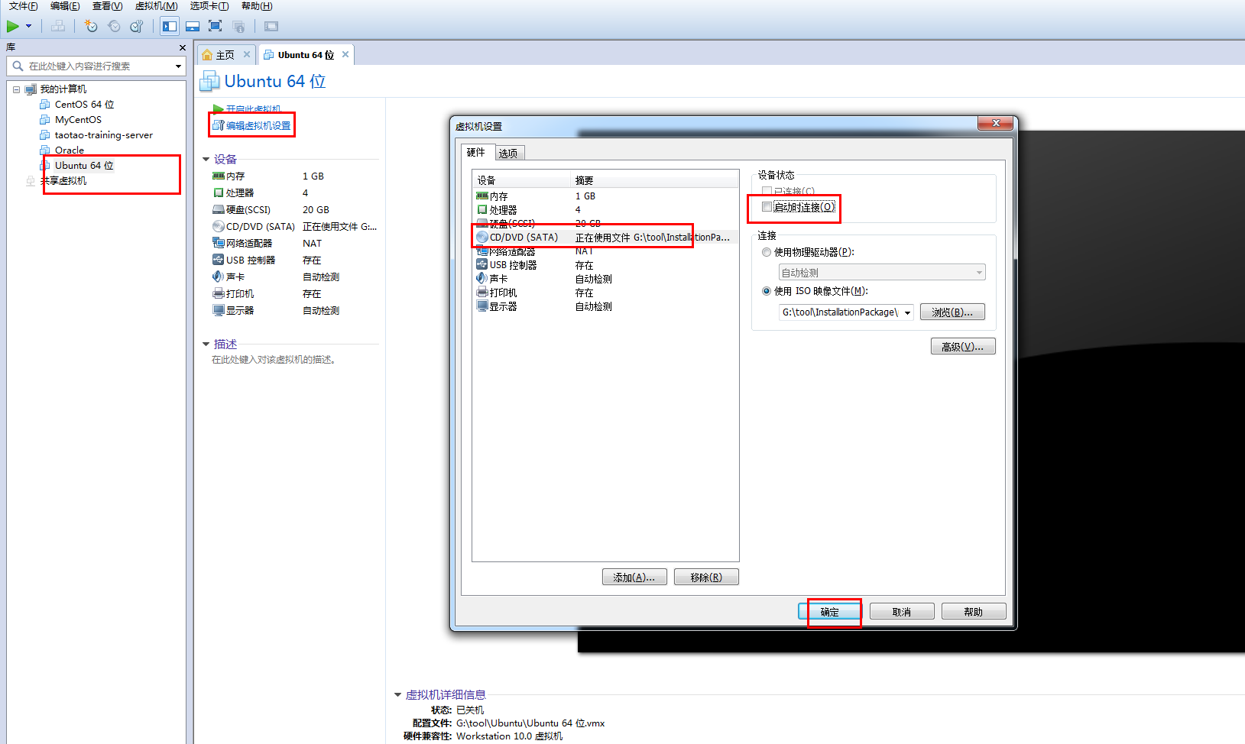Screen dimensions: 1245x744
Task: Switch to 选项 tab in settings dialog
Action: (x=508, y=154)
